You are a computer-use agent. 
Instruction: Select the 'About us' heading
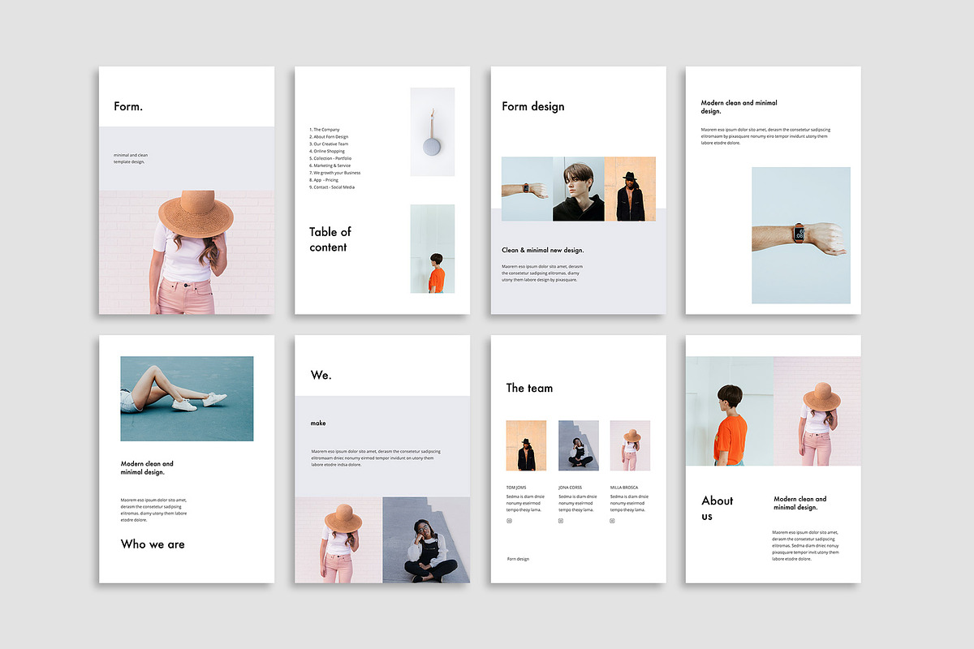pyautogui.click(x=718, y=509)
